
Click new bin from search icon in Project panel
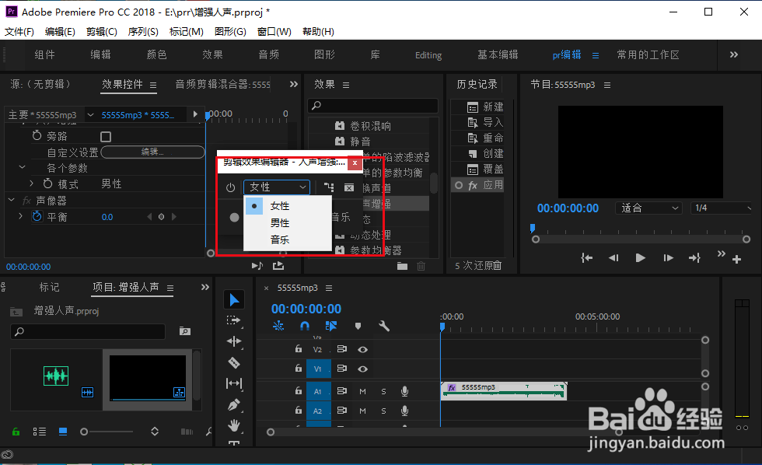coord(185,331)
